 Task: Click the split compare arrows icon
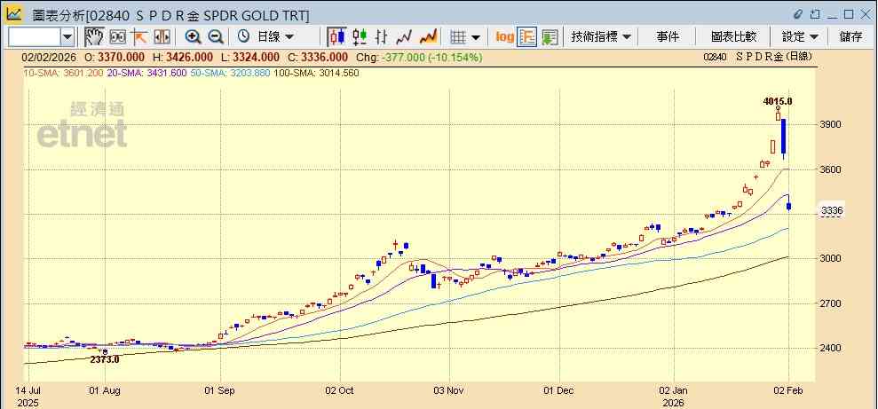162,37
